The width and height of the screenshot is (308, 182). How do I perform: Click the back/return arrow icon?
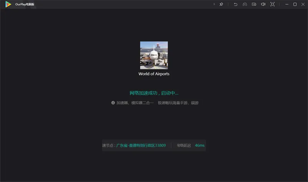point(236,4)
